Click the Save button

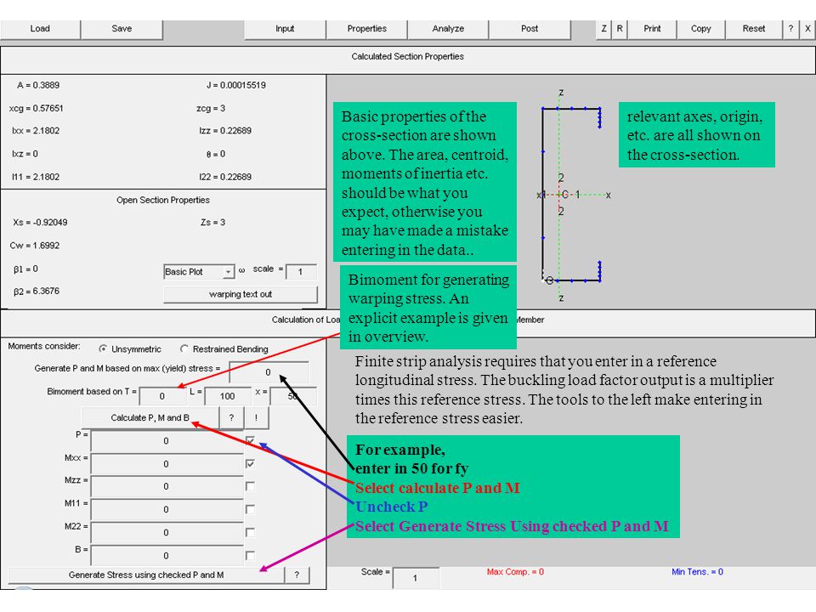coord(122,29)
